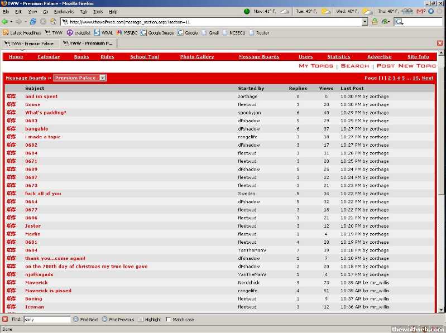Open the craigslist bookmark
The height and width of the screenshot is (333, 446).
(79, 33)
